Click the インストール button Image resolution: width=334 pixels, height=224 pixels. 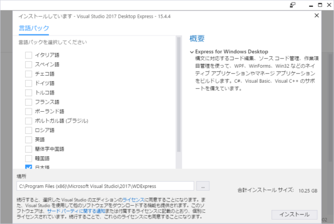294,215
